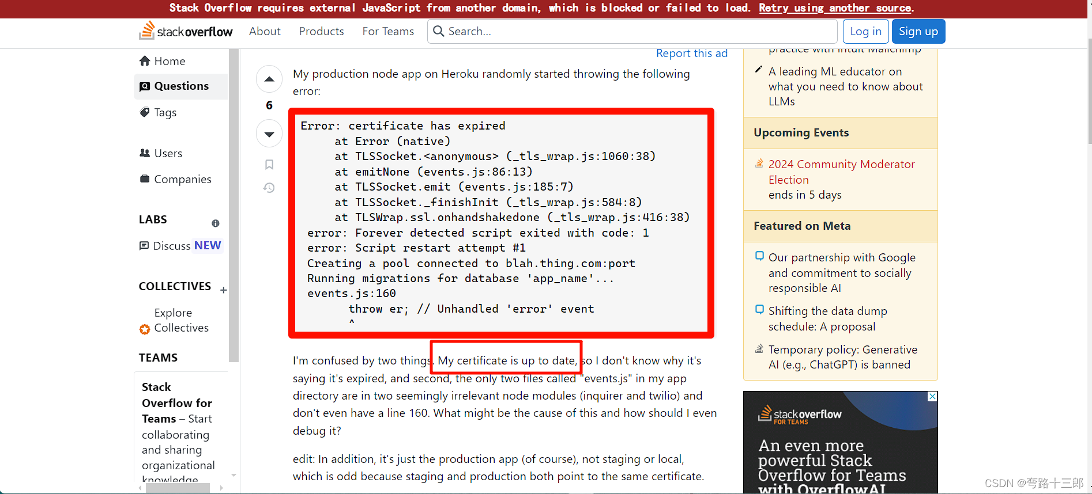Viewport: 1092px width, 494px height.
Task: Focus the Search input field
Action: pos(632,31)
